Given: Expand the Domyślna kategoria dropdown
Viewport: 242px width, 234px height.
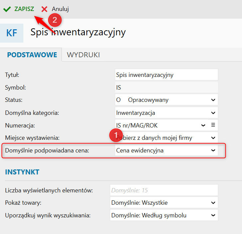Looking at the screenshot, I should pyautogui.click(x=166, y=113).
